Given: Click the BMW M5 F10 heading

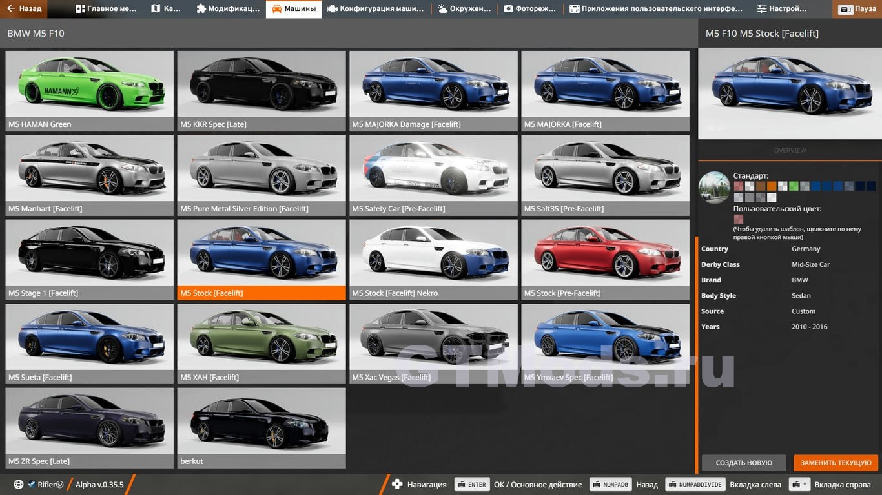Looking at the screenshot, I should click(36, 34).
